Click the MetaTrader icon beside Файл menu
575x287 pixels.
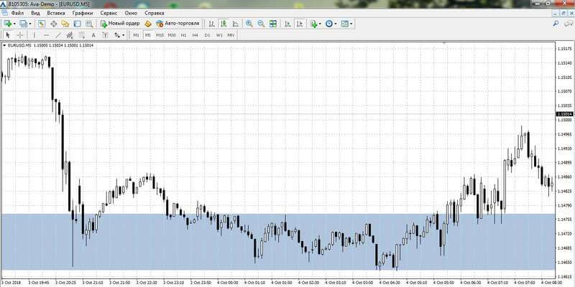click(5, 13)
